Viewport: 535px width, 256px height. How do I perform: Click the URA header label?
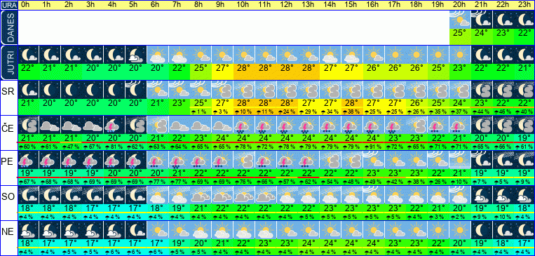point(8,5)
